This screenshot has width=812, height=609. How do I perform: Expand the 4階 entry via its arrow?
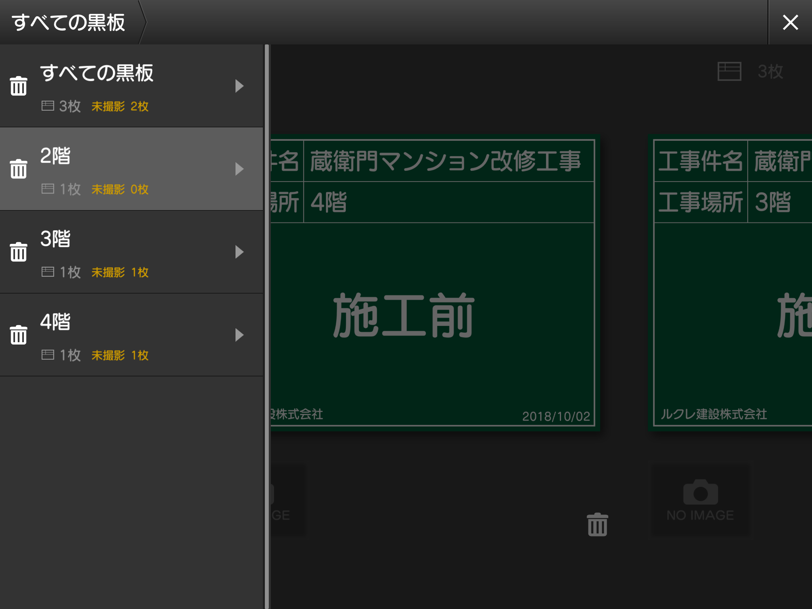click(x=239, y=334)
